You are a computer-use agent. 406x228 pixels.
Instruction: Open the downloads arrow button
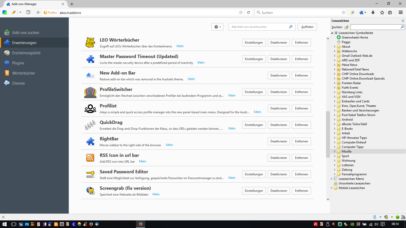pyautogui.click(x=373, y=12)
